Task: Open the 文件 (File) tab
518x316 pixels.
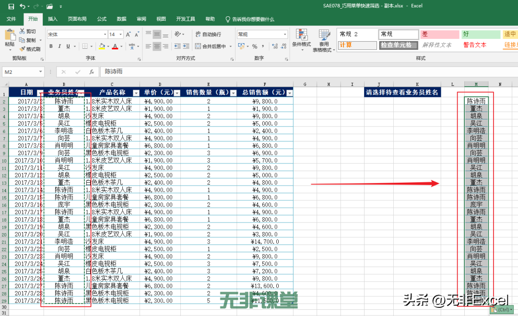Action: pos(11,19)
